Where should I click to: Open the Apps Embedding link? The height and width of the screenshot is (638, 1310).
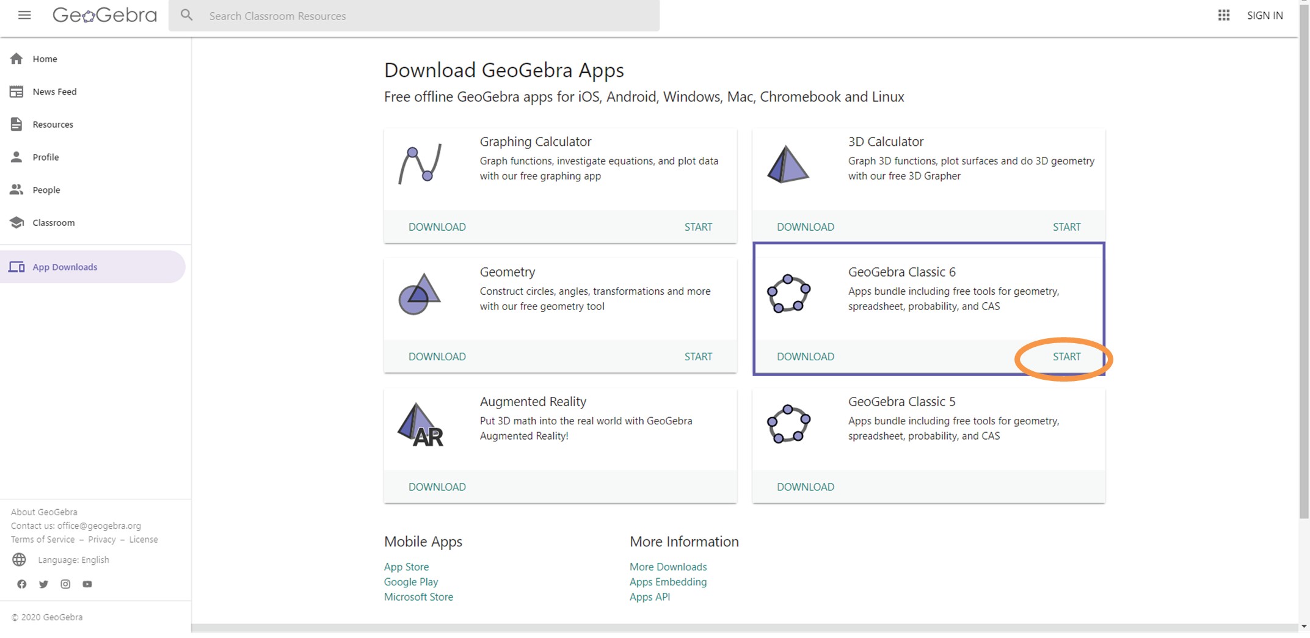[x=668, y=582]
